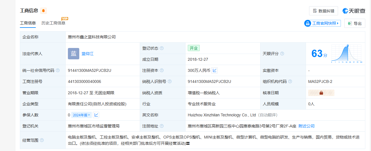The height and width of the screenshot is (151, 371).
Task: Click the official website snapshot person icon
Action: pos(308,23)
